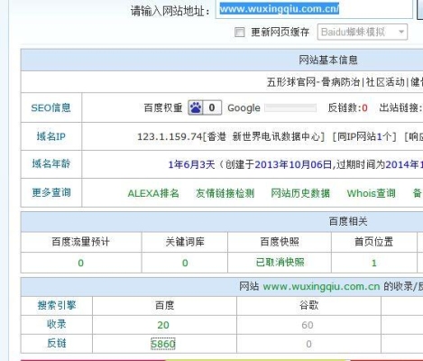Click the 1年6月3天 domain age

point(191,164)
